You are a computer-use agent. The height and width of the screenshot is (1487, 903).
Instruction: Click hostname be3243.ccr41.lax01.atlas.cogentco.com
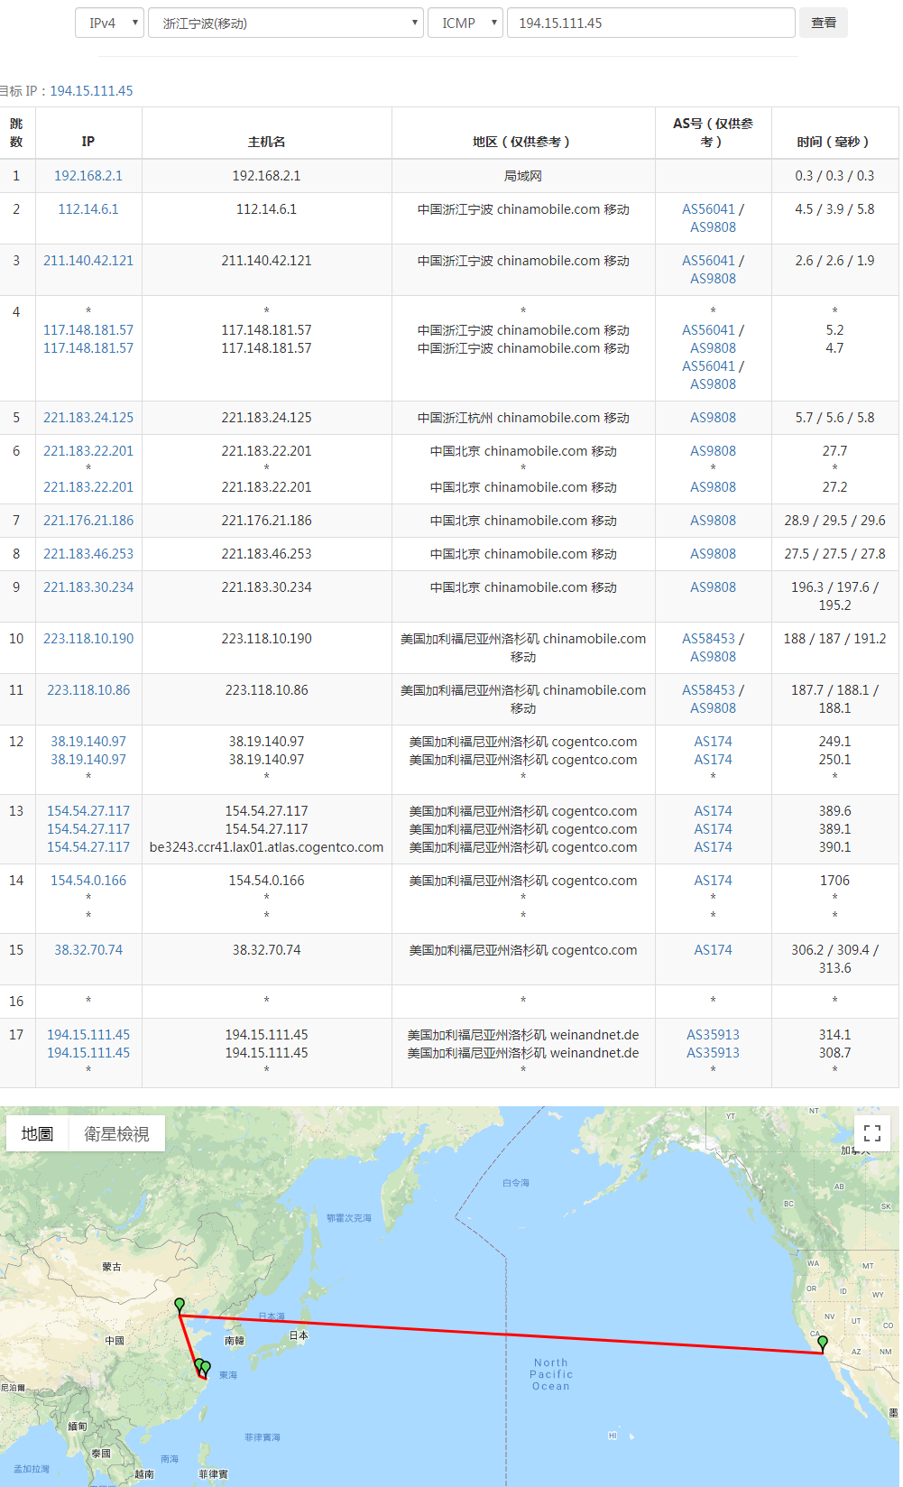(x=266, y=847)
